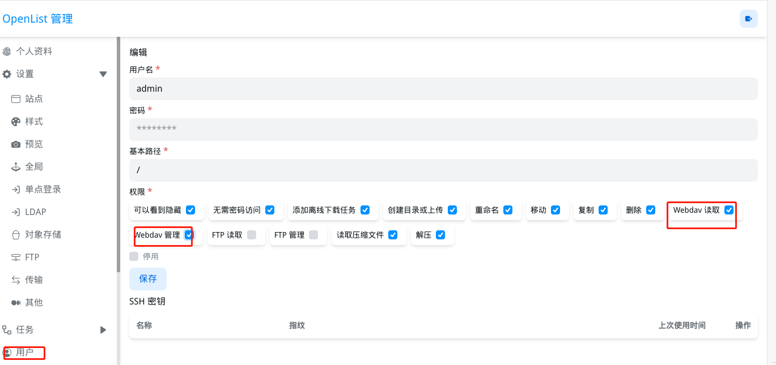
Task: Click the 保存 button
Action: pos(148,279)
